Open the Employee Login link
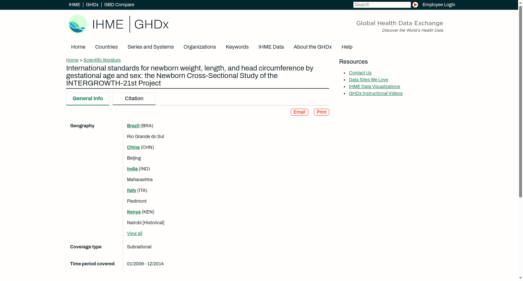This screenshot has height=281, width=523. 439,5
